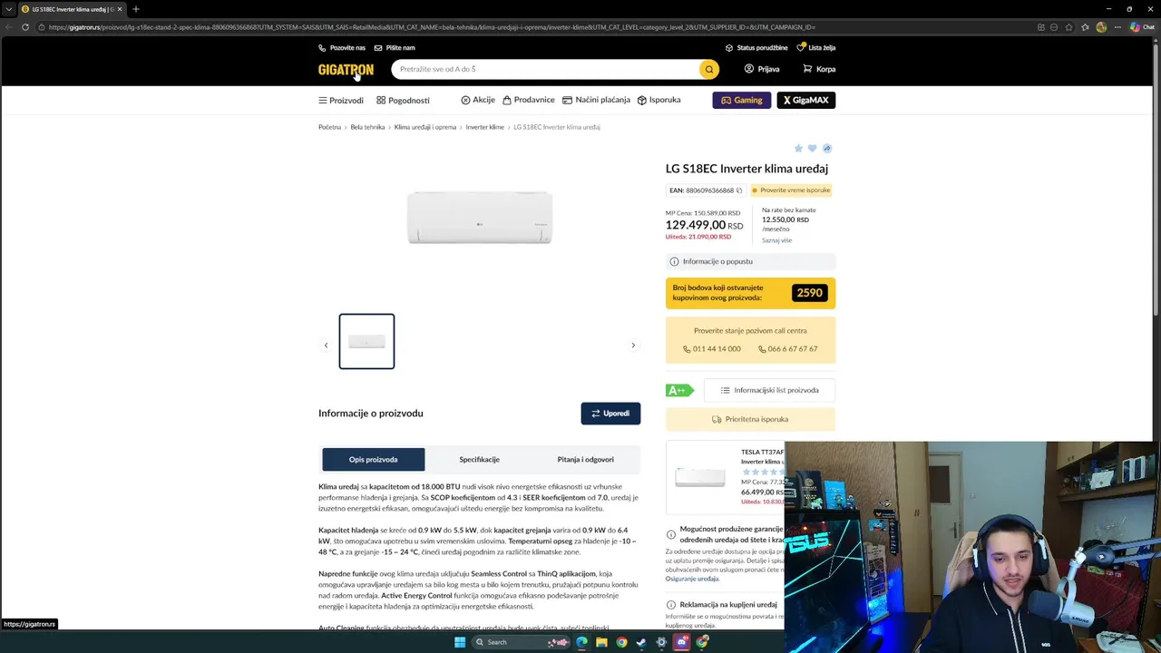
Task: Open Bela tehnika breadcrumb
Action: coord(367,127)
